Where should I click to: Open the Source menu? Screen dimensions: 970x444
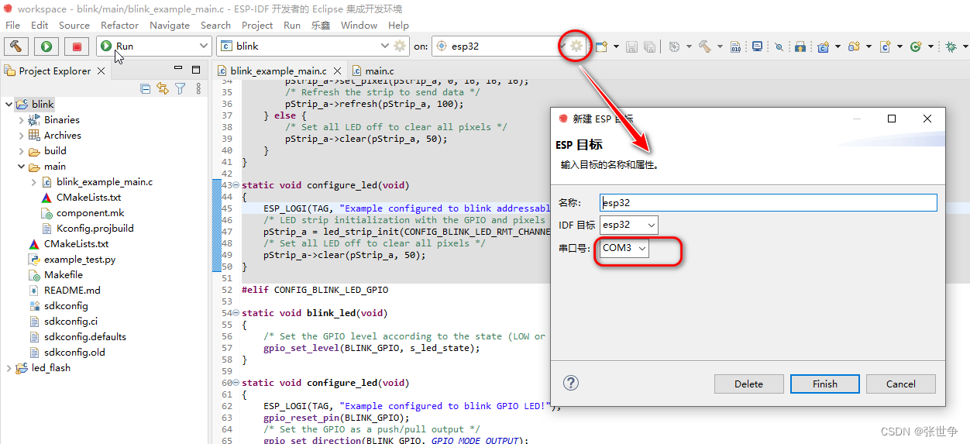coord(74,25)
